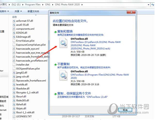Click the green arrow beside 不要复制
This screenshot has height=120, width=155.
55,65
